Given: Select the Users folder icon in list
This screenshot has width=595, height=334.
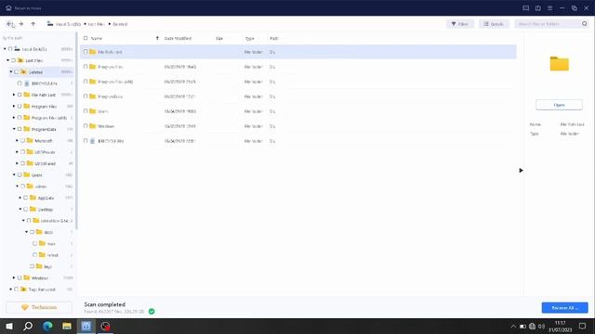Looking at the screenshot, I should (93, 110).
